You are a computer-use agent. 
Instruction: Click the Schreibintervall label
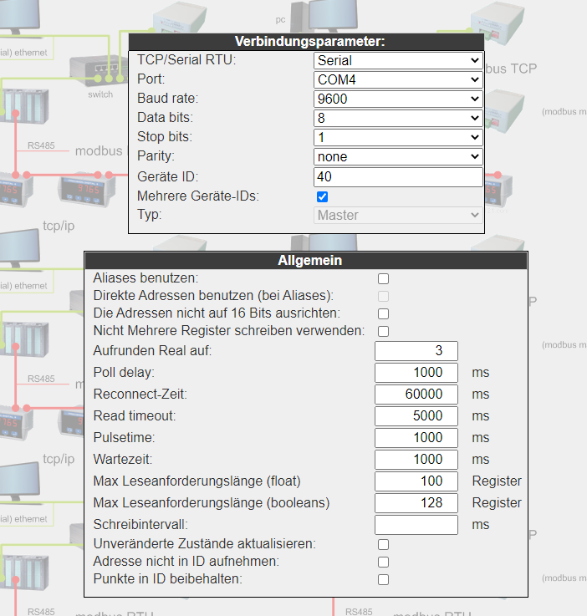[140, 524]
